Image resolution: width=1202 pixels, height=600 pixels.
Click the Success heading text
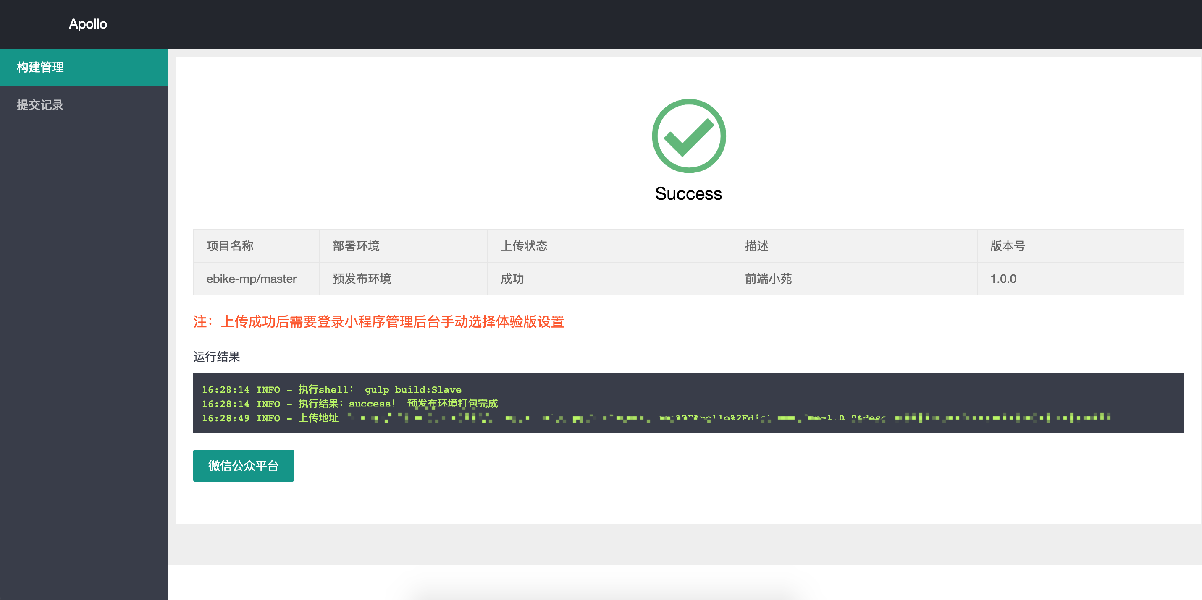tap(688, 193)
